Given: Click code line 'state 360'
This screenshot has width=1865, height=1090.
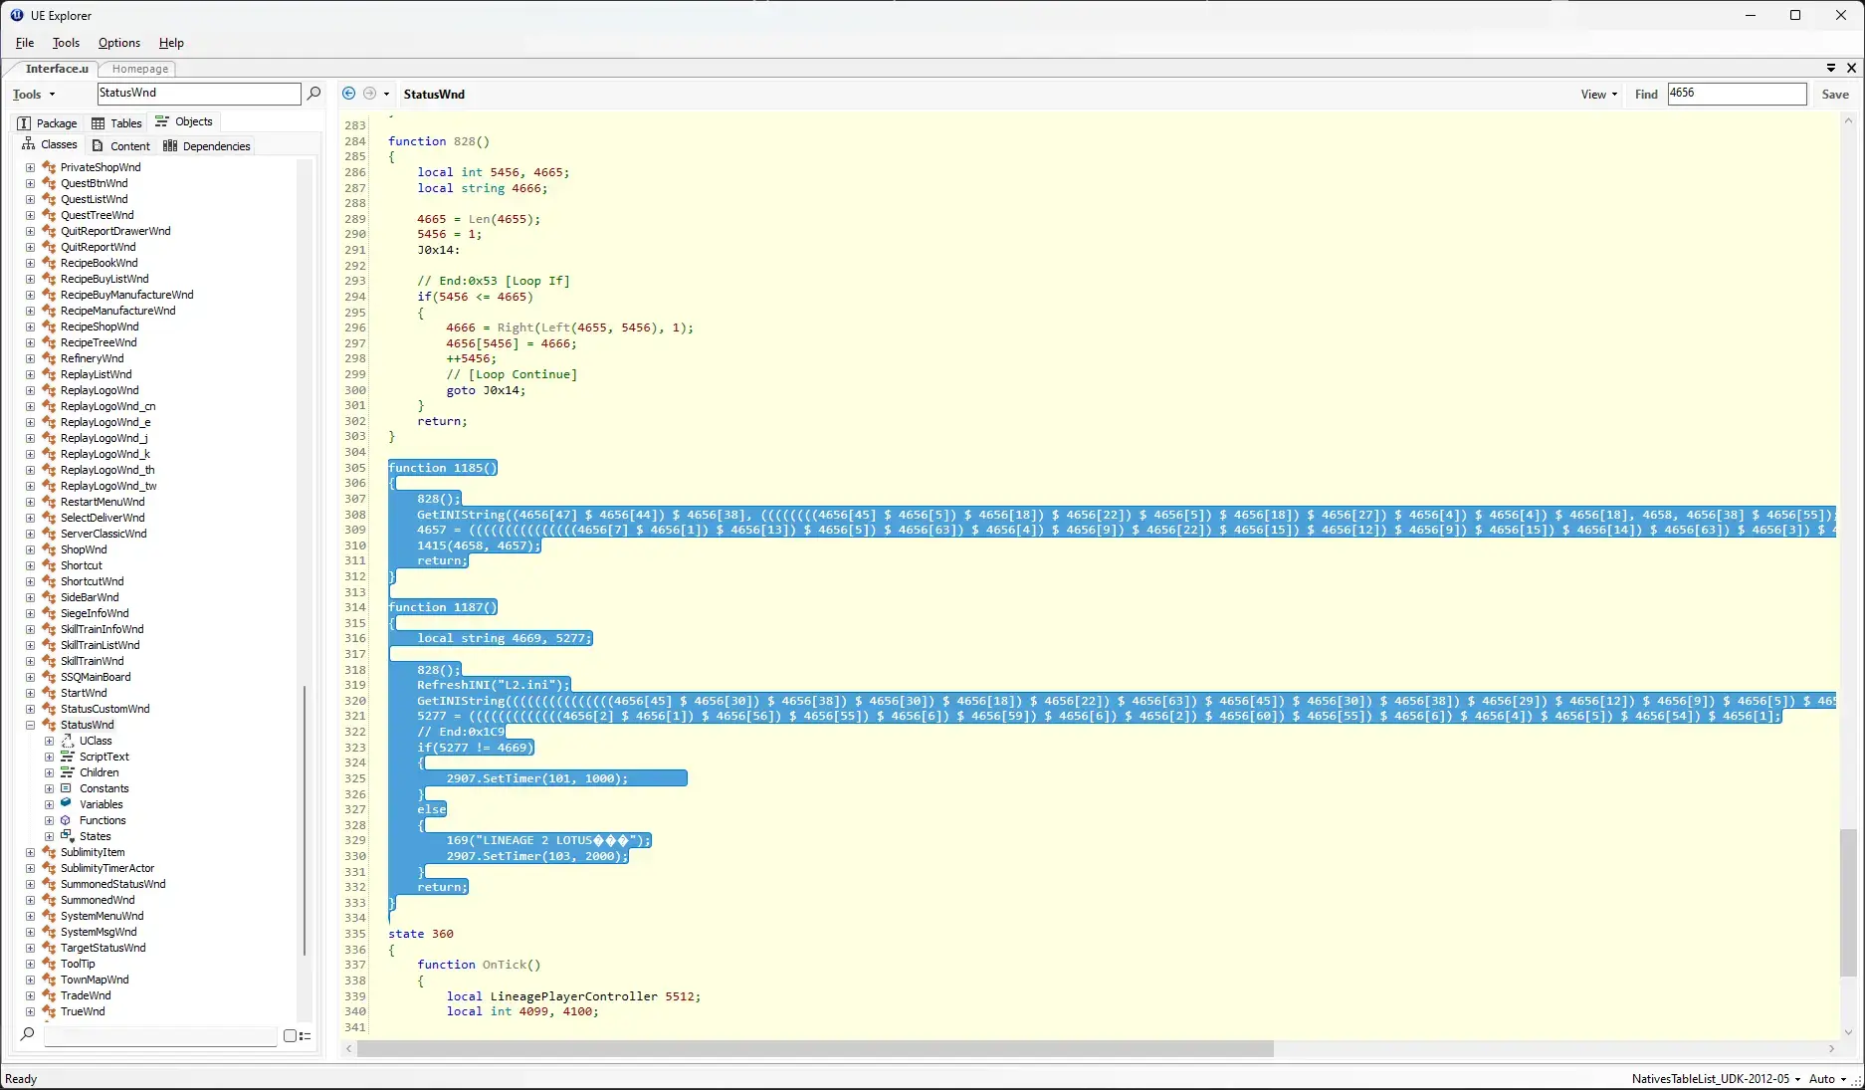Looking at the screenshot, I should (x=421, y=934).
